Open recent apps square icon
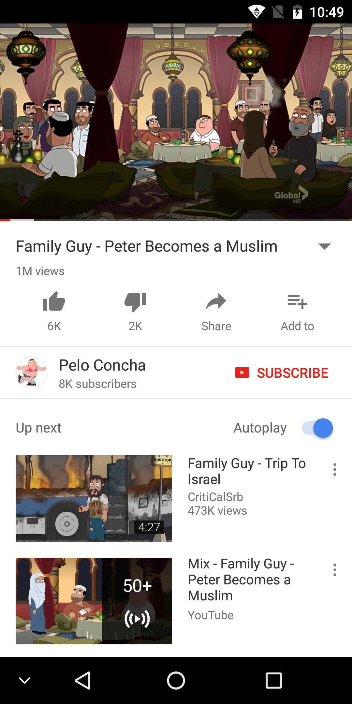The image size is (352, 704). coord(274,681)
